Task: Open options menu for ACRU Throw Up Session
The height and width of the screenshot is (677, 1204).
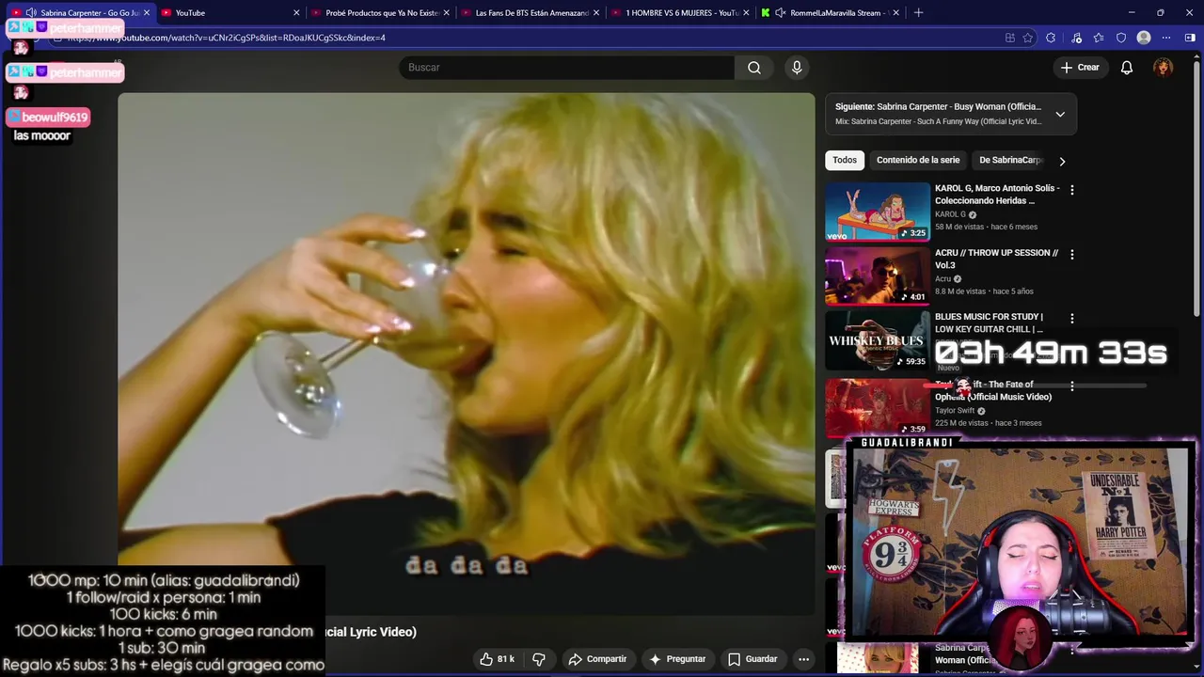Action: [1071, 254]
